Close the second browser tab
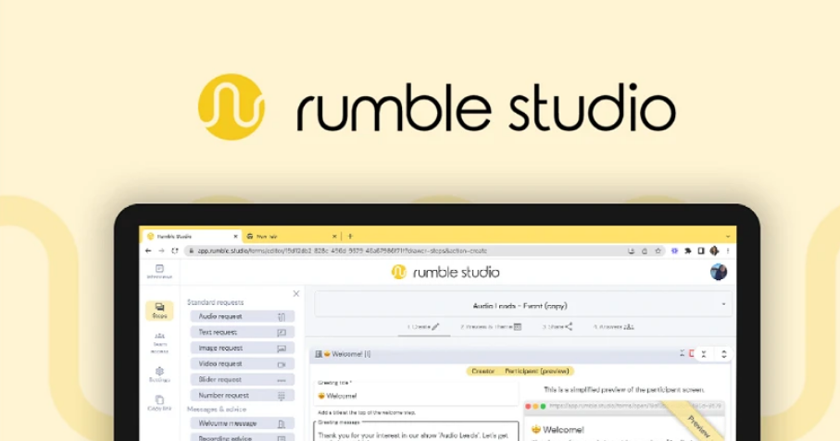 [334, 237]
